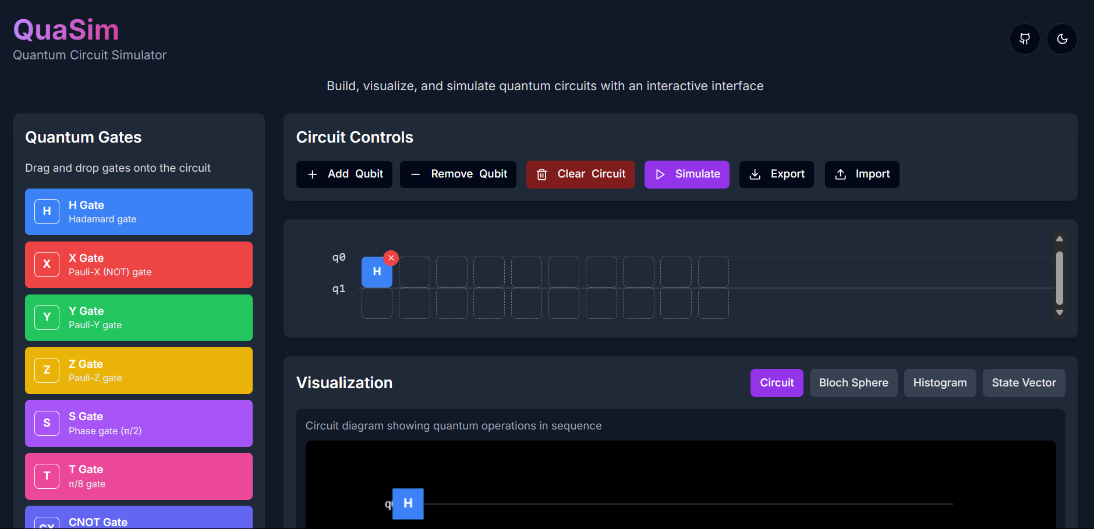1094x529 pixels.
Task: Open the Histogram tab
Action: 940,383
